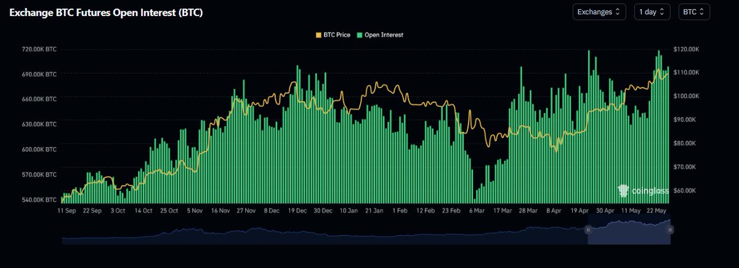Click the 22 Sep date label
This screenshot has width=739, height=268.
[92, 210]
